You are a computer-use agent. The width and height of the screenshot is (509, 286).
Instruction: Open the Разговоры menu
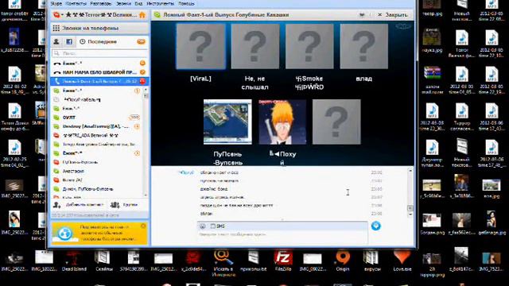click(101, 3)
